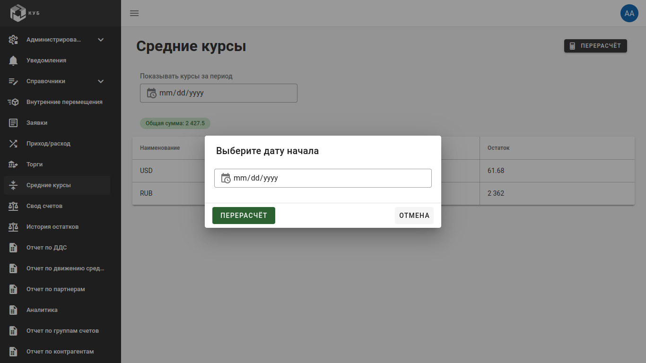Click the start date input in dialog

(x=323, y=178)
